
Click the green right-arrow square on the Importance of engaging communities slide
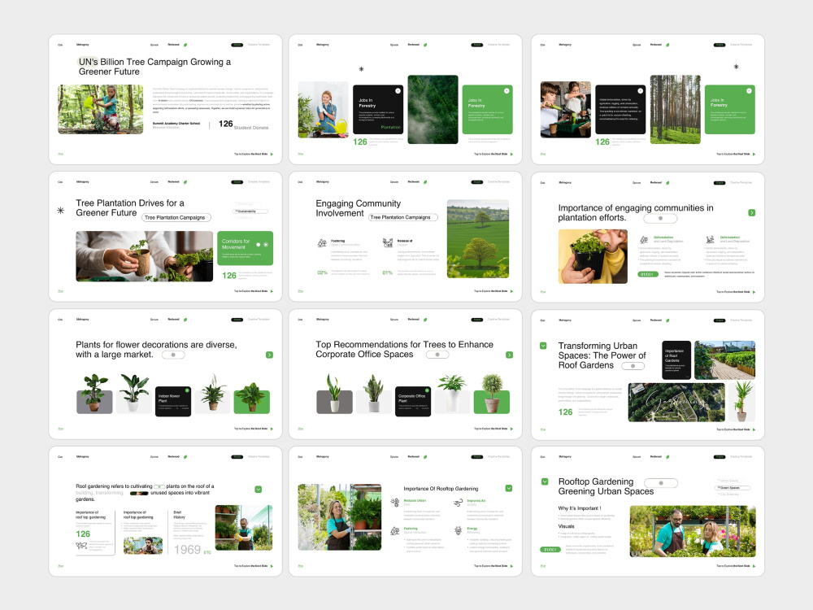point(752,212)
